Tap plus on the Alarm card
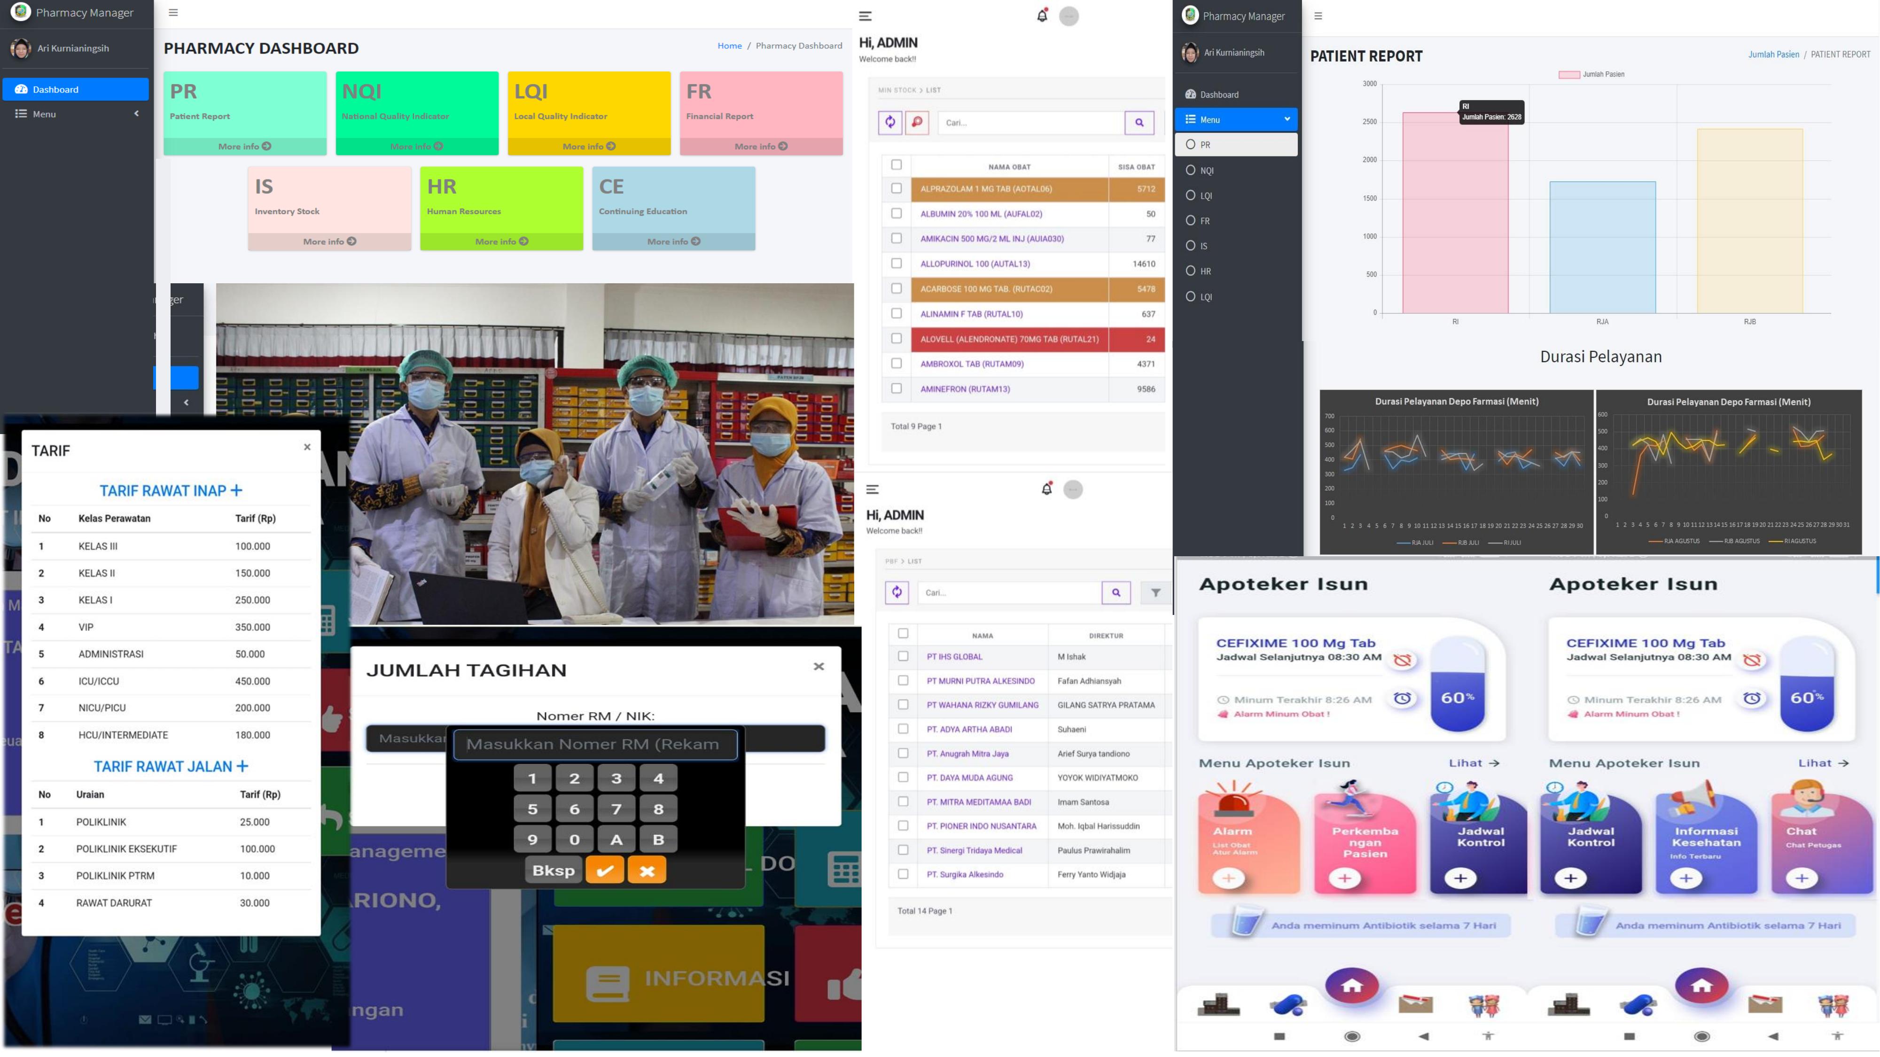Screen dimensions: 1880x1057 (x=1228, y=878)
